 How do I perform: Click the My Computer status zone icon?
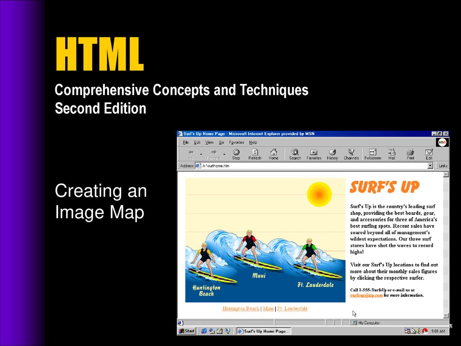[x=355, y=323]
